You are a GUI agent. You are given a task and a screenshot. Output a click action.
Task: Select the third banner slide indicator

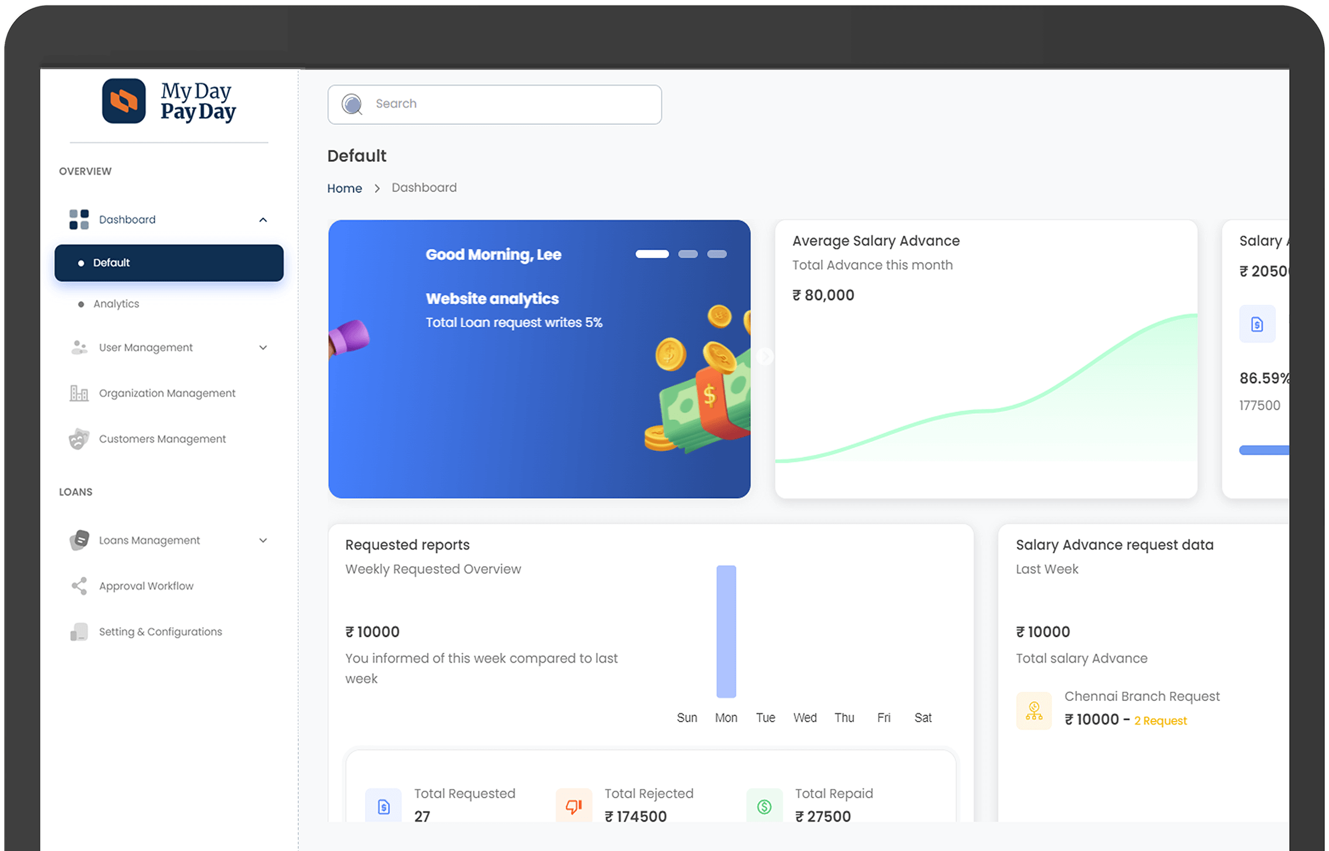coord(717,254)
